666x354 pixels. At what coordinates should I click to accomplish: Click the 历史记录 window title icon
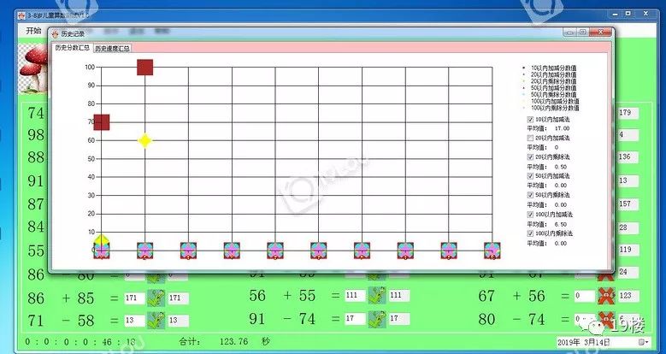tap(56, 33)
